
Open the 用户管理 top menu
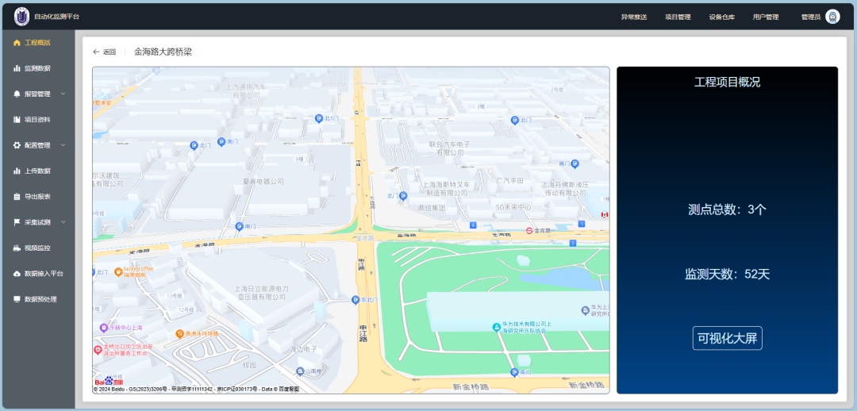point(765,17)
